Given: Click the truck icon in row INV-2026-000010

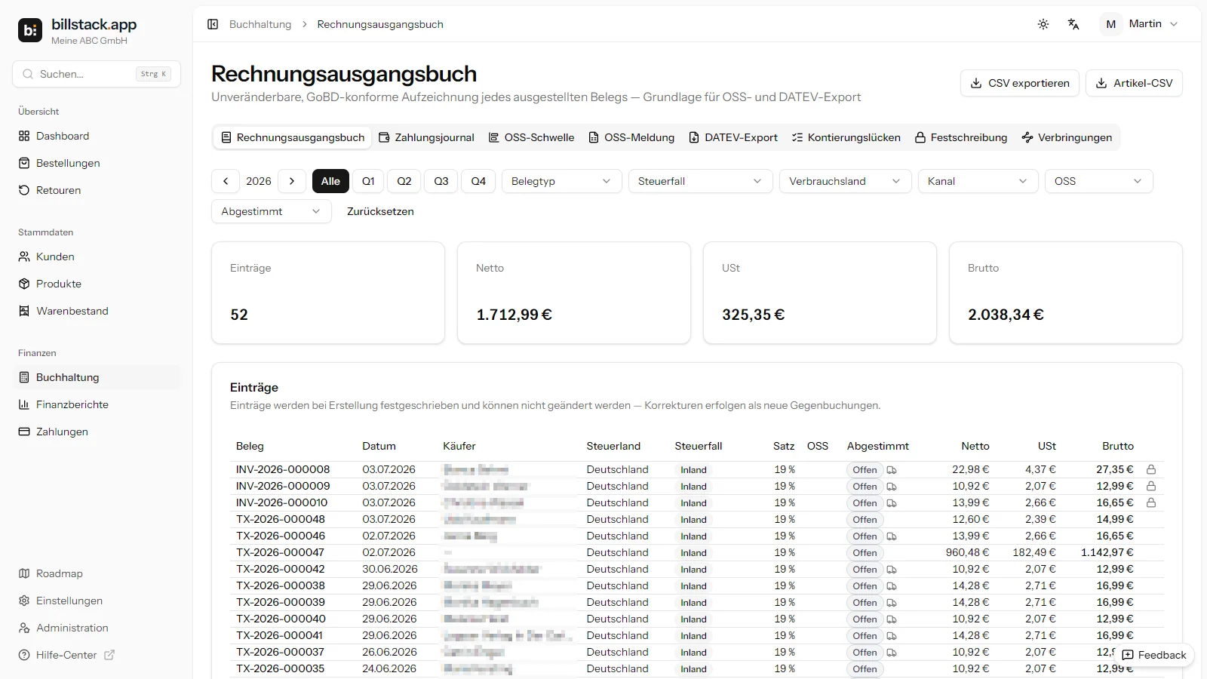Looking at the screenshot, I should (x=892, y=503).
